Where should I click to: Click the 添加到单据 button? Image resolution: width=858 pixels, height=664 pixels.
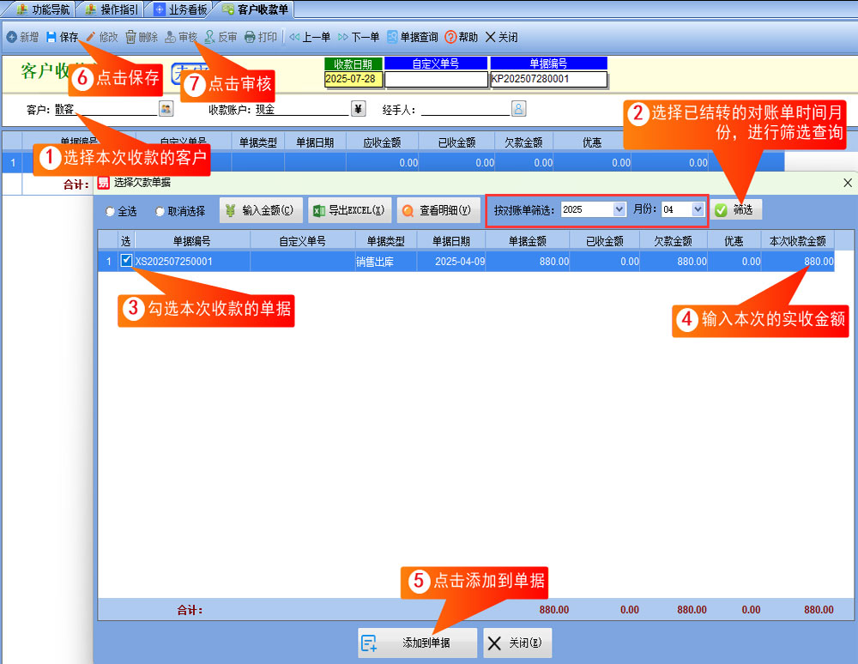point(416,643)
